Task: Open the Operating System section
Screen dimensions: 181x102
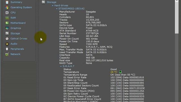Action: click(x=21, y=7)
